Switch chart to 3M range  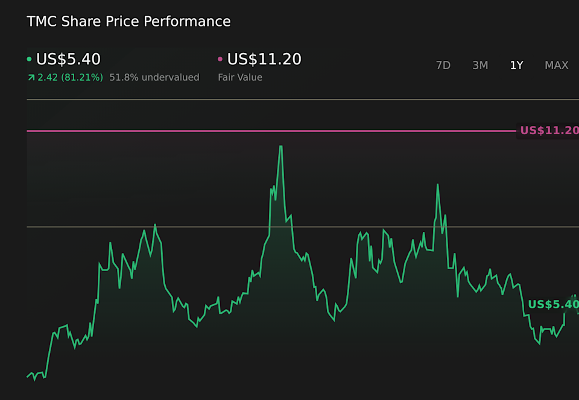coord(480,65)
